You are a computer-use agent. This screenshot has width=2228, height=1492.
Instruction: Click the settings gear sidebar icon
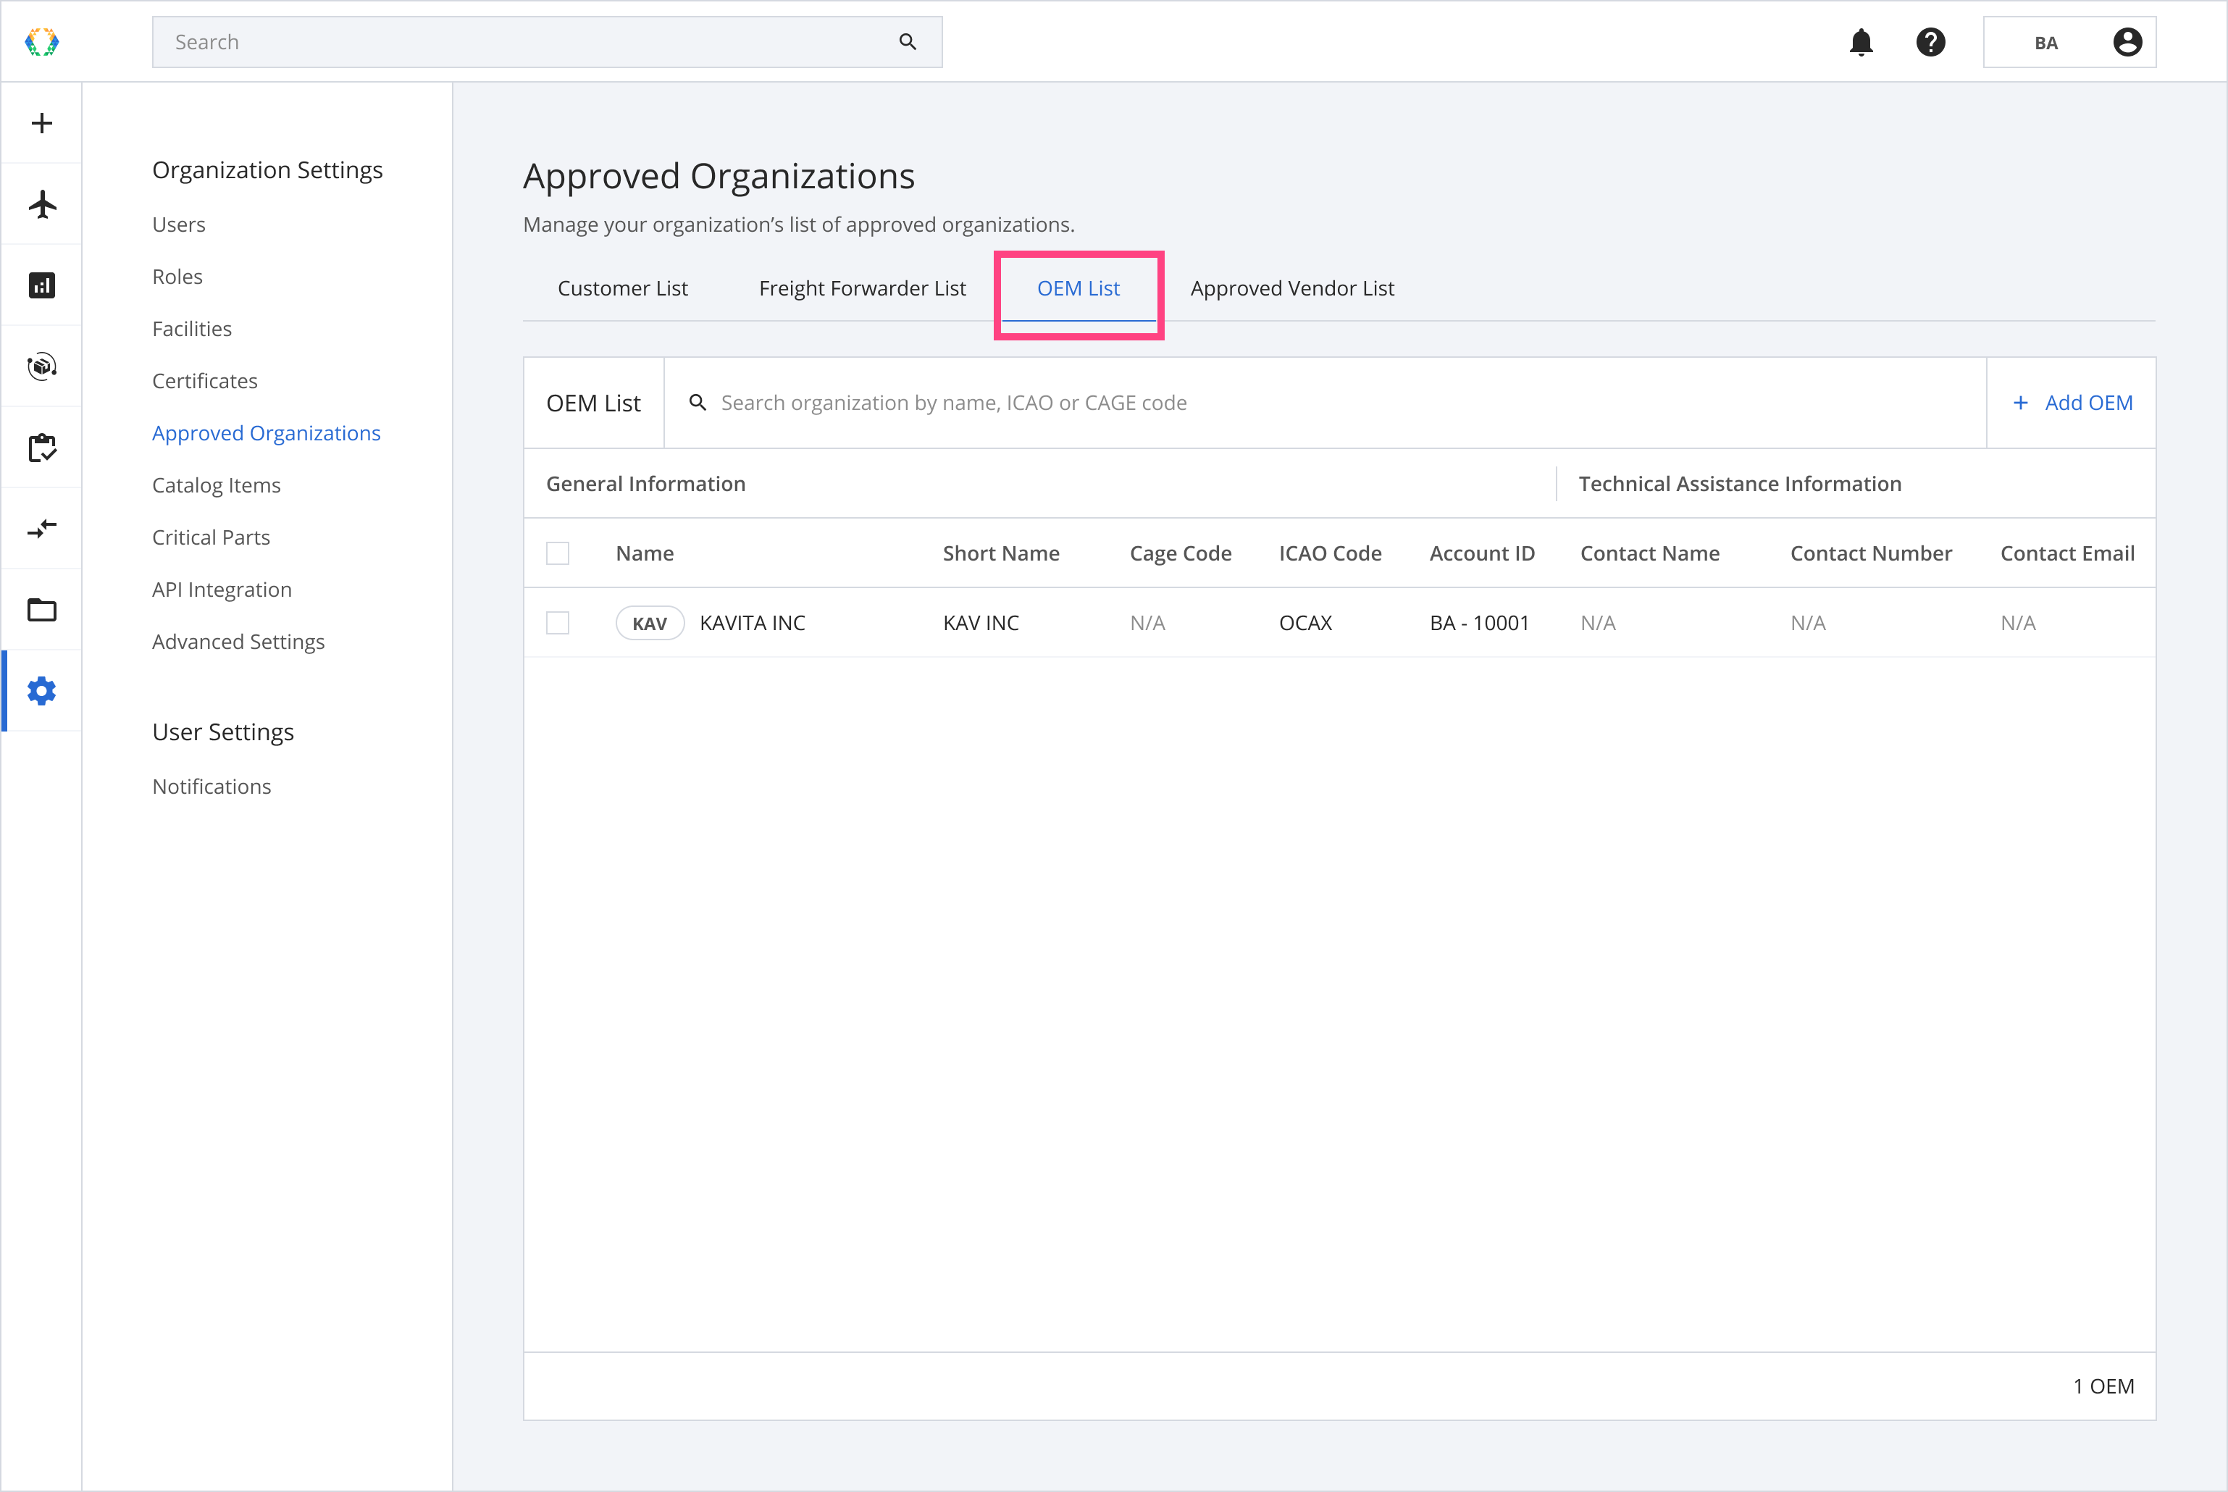[x=42, y=691]
